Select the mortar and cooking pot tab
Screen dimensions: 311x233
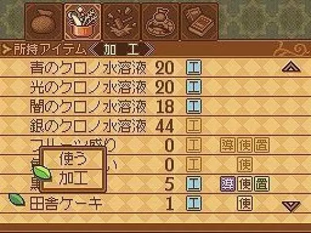[x=82, y=22]
